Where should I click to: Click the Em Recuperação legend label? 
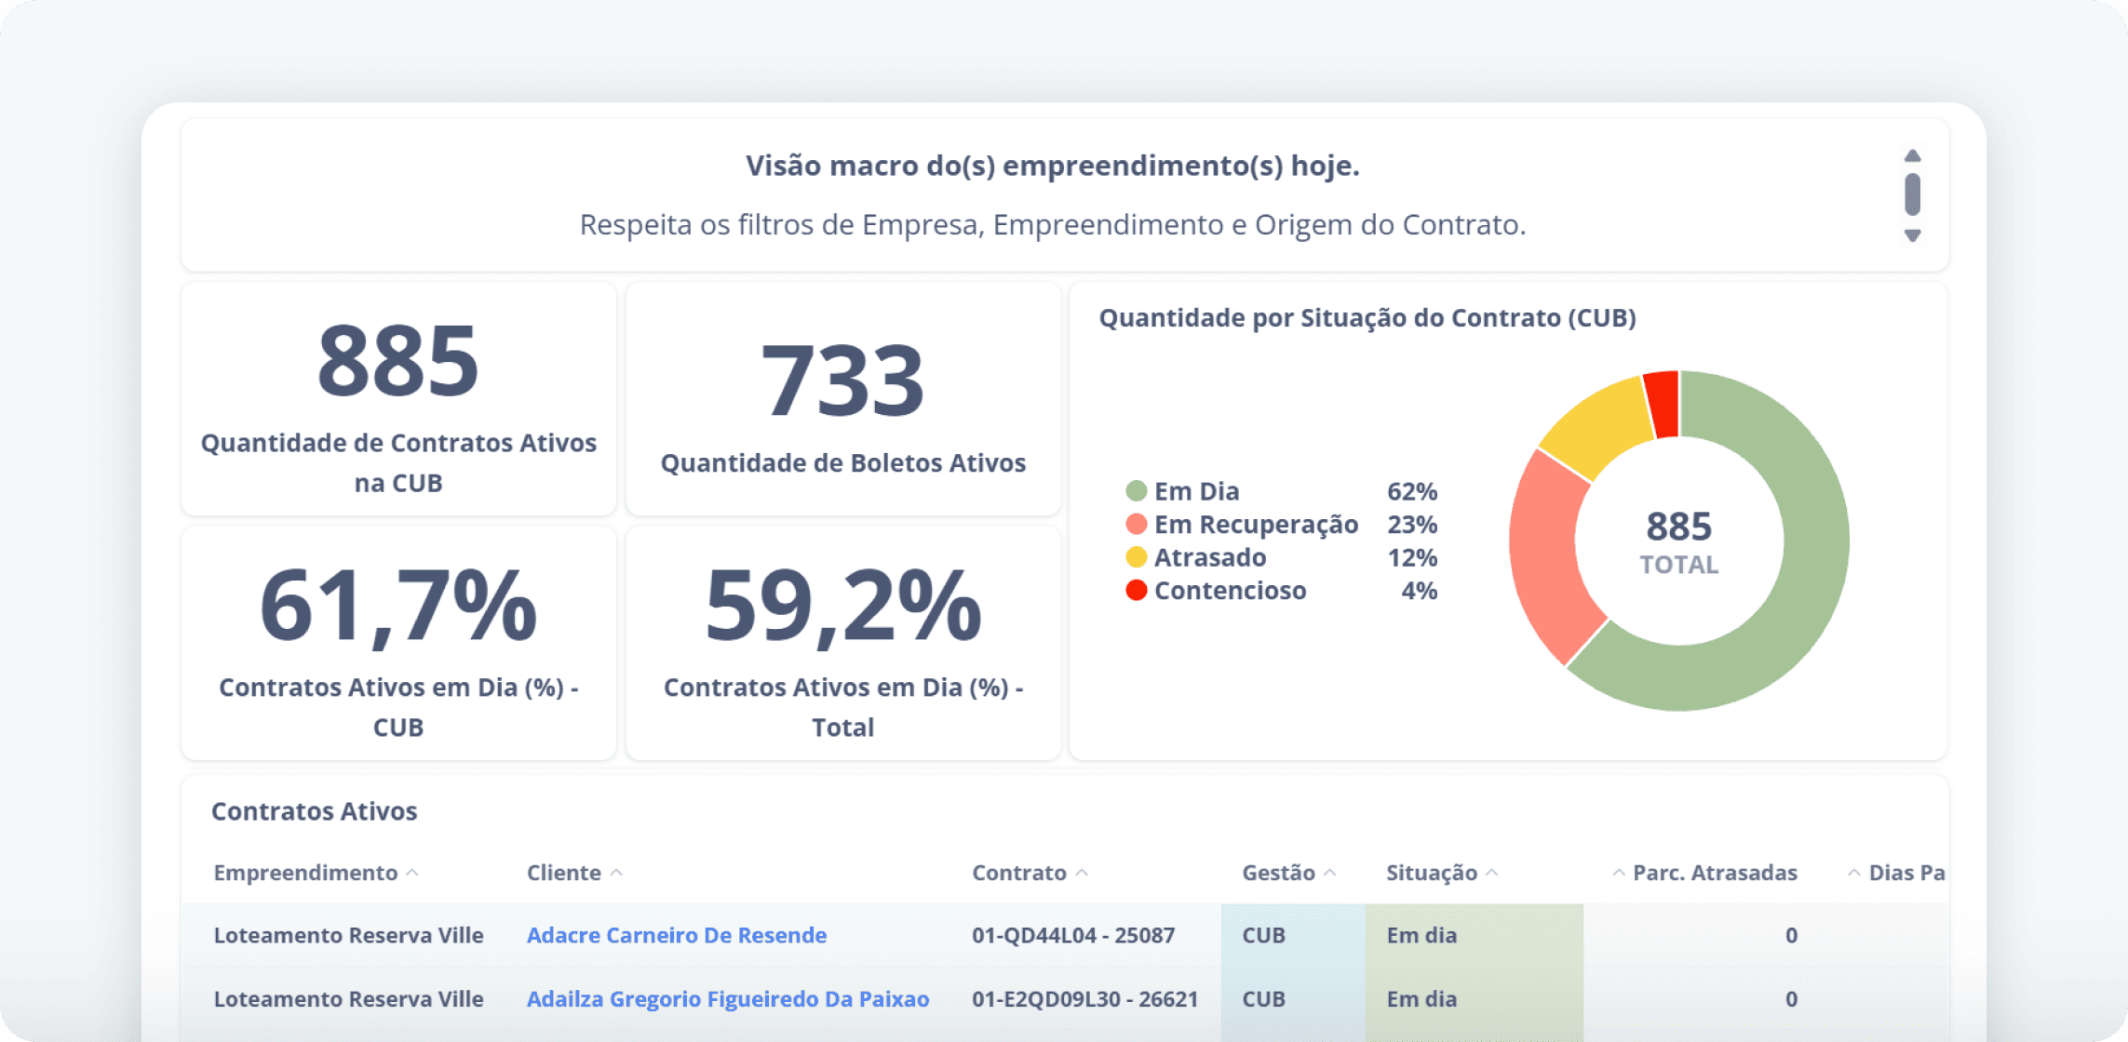1257,524
